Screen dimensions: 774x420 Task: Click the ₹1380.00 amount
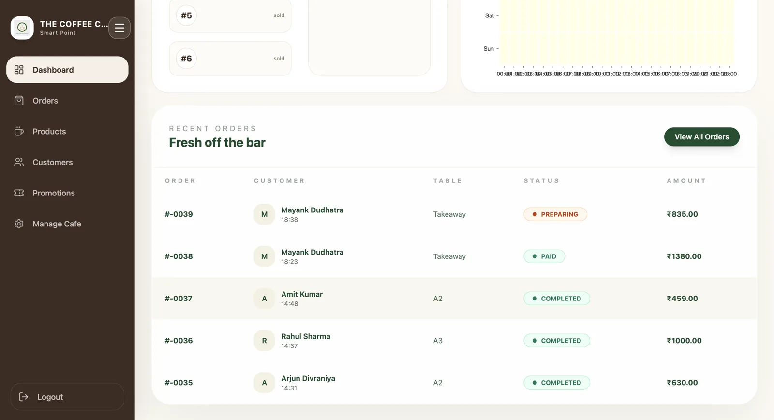[684, 256]
